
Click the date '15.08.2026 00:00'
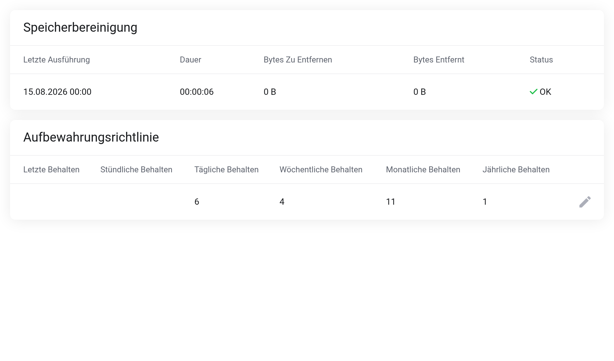click(x=58, y=92)
